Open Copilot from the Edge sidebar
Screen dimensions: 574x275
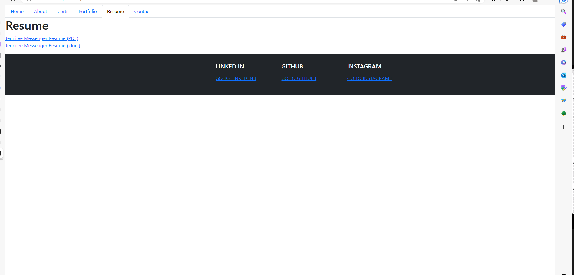coord(563,2)
